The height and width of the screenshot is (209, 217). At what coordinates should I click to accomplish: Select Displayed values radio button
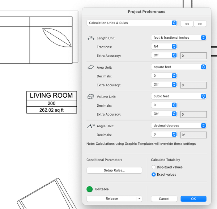tap(153, 167)
